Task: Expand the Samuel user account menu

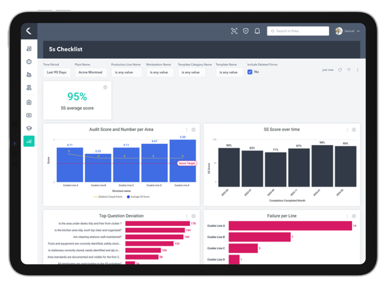Action: [347, 31]
